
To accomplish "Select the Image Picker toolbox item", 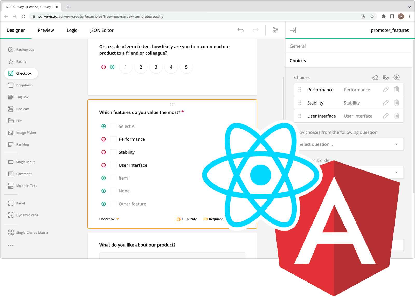I will tap(22, 133).
